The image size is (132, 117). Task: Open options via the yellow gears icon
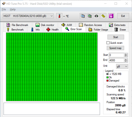(x=103, y=16)
